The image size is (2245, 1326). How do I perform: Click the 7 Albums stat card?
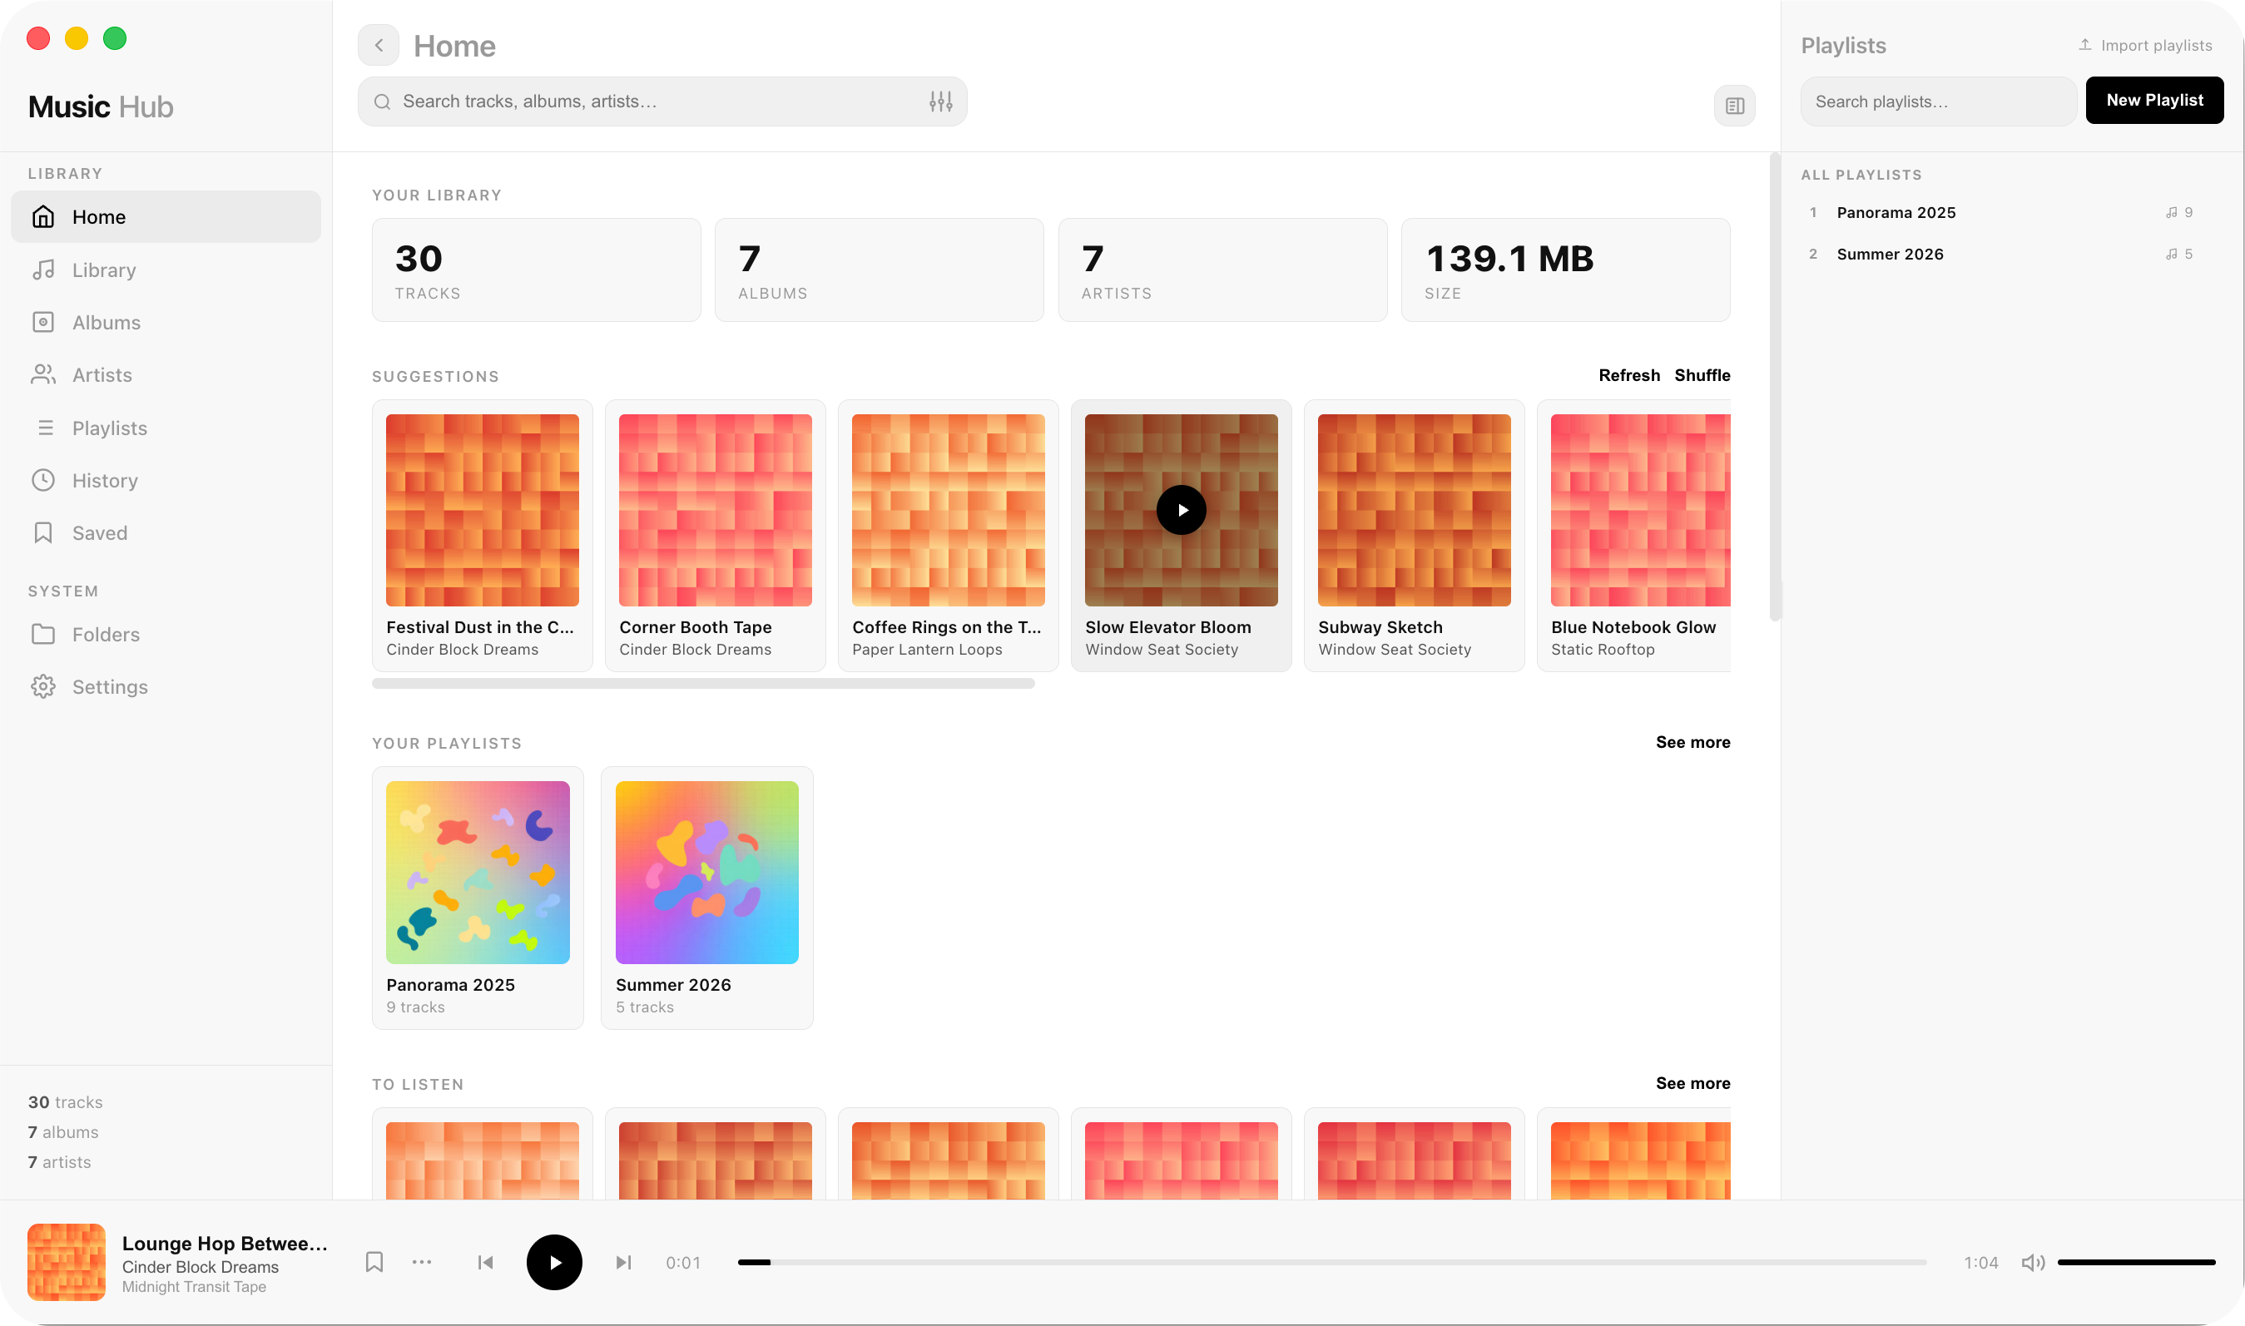coord(880,270)
